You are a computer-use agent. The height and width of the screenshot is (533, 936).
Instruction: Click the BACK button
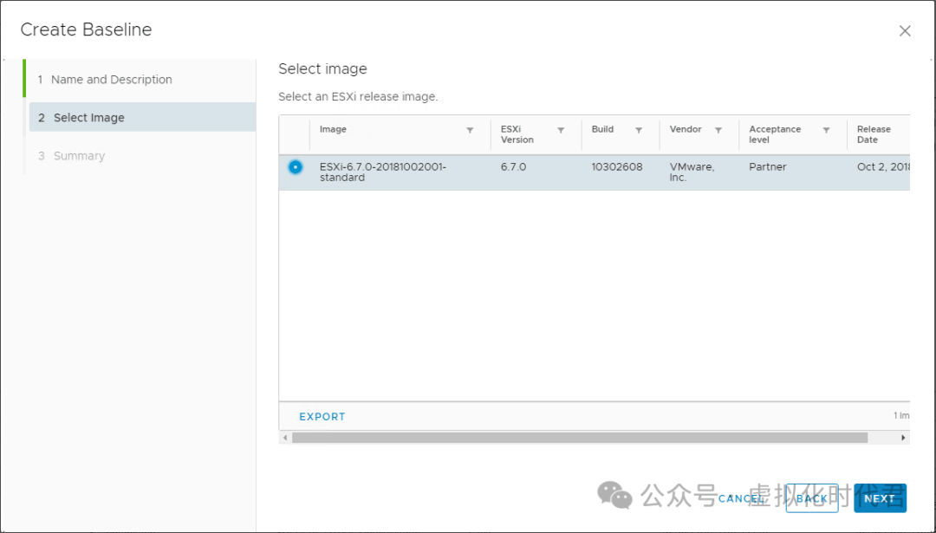click(x=812, y=498)
